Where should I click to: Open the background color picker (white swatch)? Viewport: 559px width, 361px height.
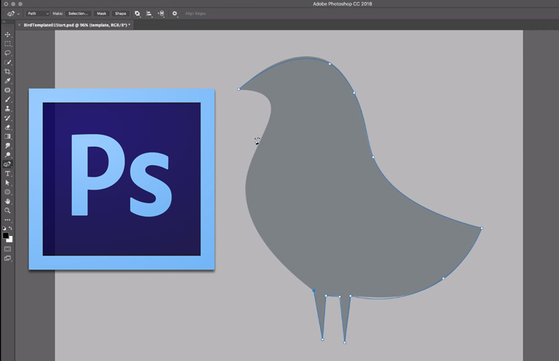10,240
